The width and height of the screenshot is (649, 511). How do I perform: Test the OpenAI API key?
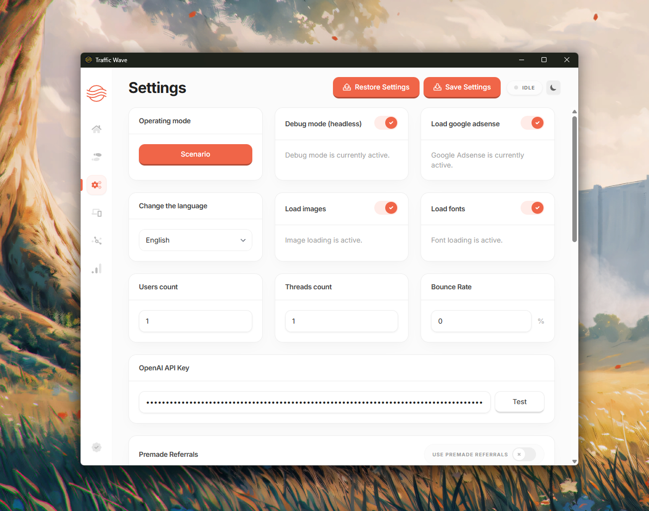[x=519, y=402]
